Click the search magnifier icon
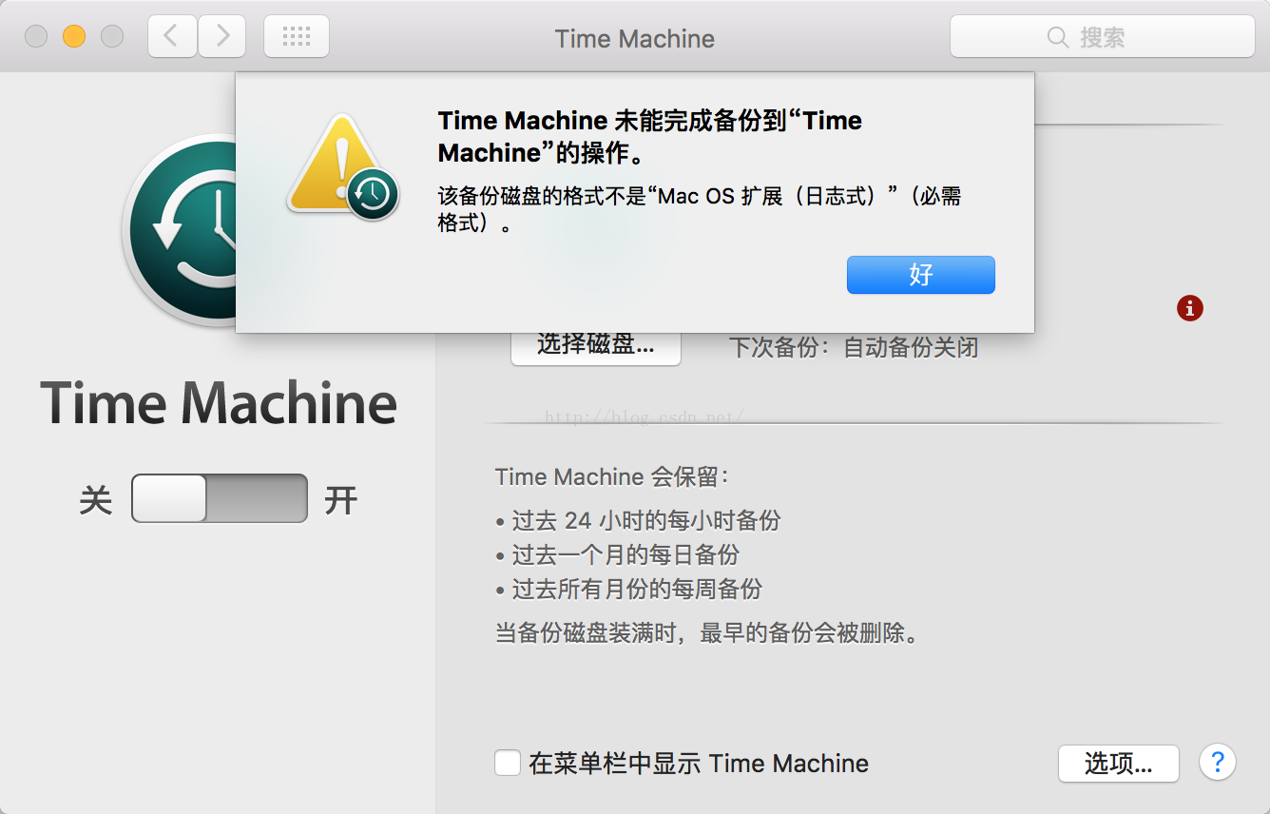The width and height of the screenshot is (1270, 814). [x=1057, y=37]
